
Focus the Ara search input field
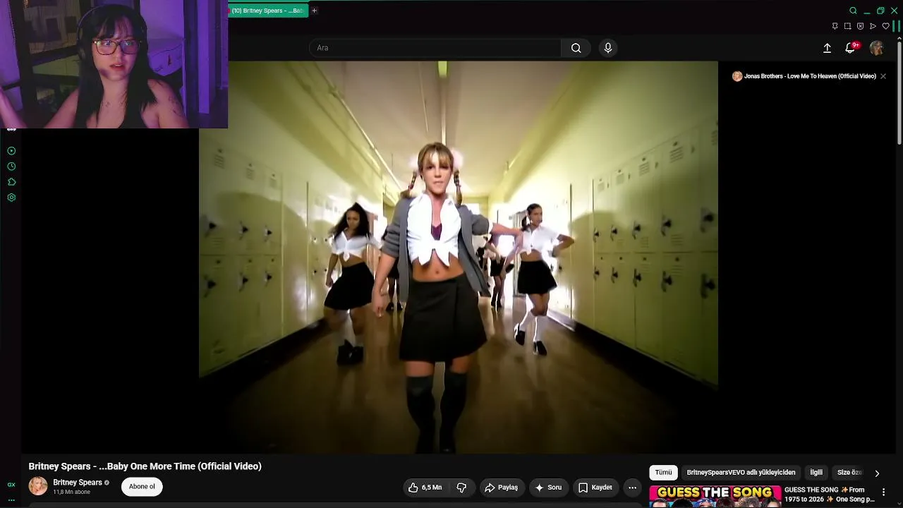(435, 48)
